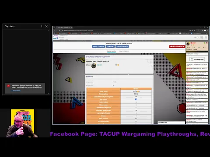The image size is (210, 157).
Task: Click the YouTube chat panel scrollbar down arrow
Action: [49, 94]
